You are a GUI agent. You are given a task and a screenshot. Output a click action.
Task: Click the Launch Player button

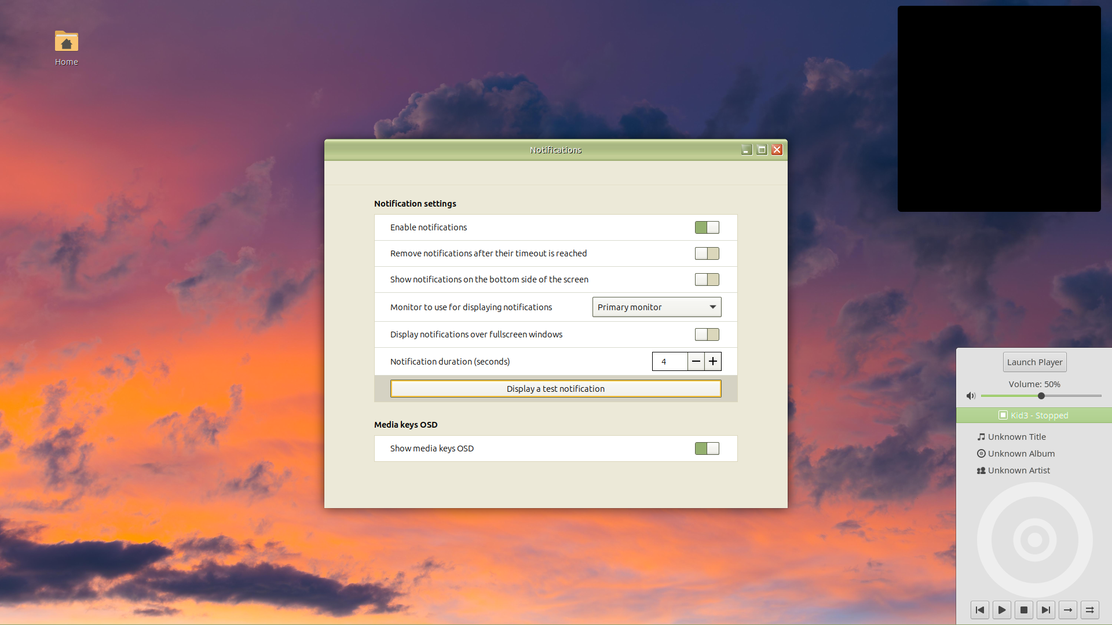click(1034, 362)
